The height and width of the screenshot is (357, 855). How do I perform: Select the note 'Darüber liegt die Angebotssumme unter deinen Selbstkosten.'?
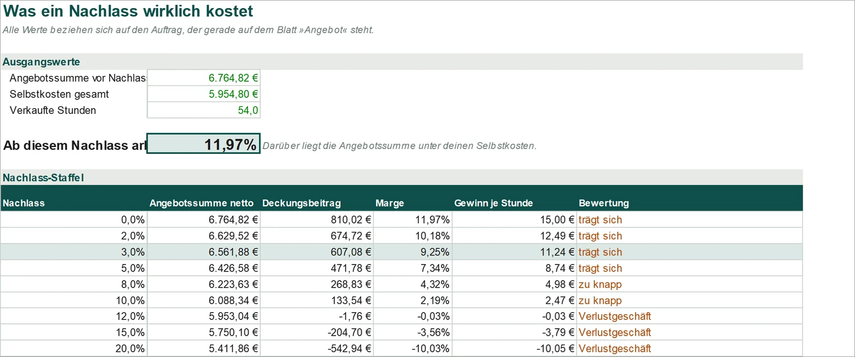tap(399, 146)
